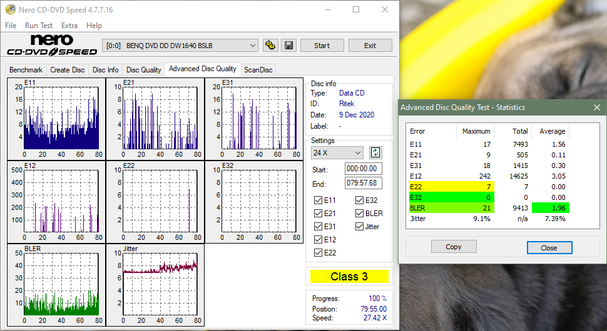607x331 pixels.
Task: Switch to the Benchmark tab
Action: [26, 70]
